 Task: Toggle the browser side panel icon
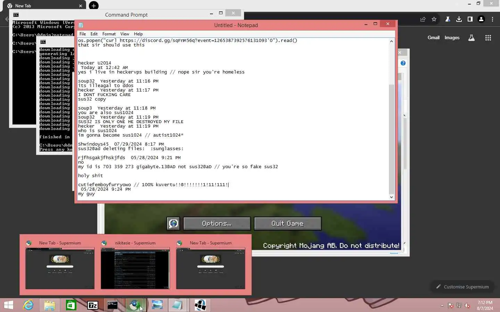click(x=470, y=19)
